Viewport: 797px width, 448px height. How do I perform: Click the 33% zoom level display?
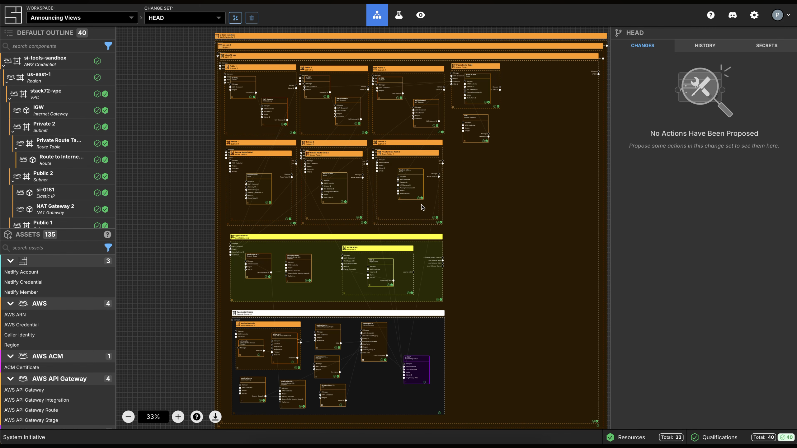153,417
